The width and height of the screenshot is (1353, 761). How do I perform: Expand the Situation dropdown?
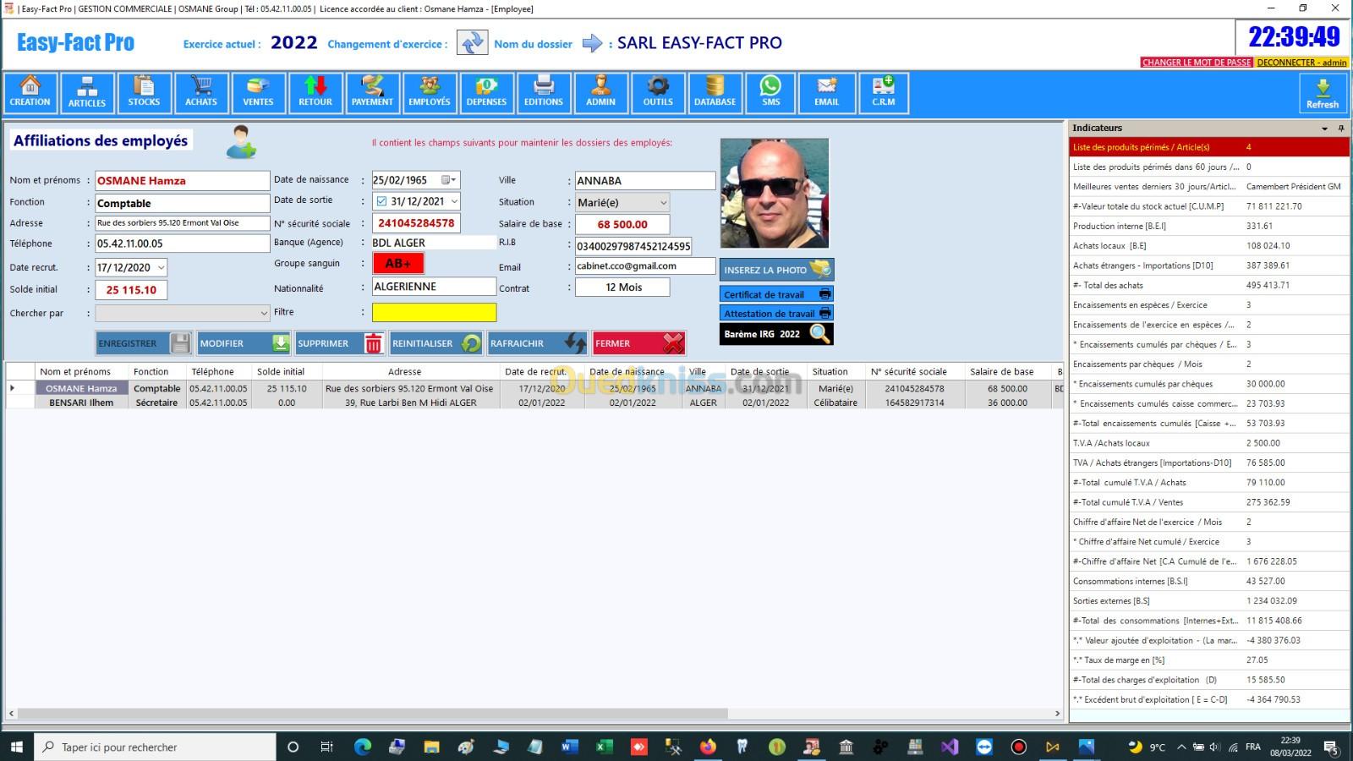[x=663, y=203]
